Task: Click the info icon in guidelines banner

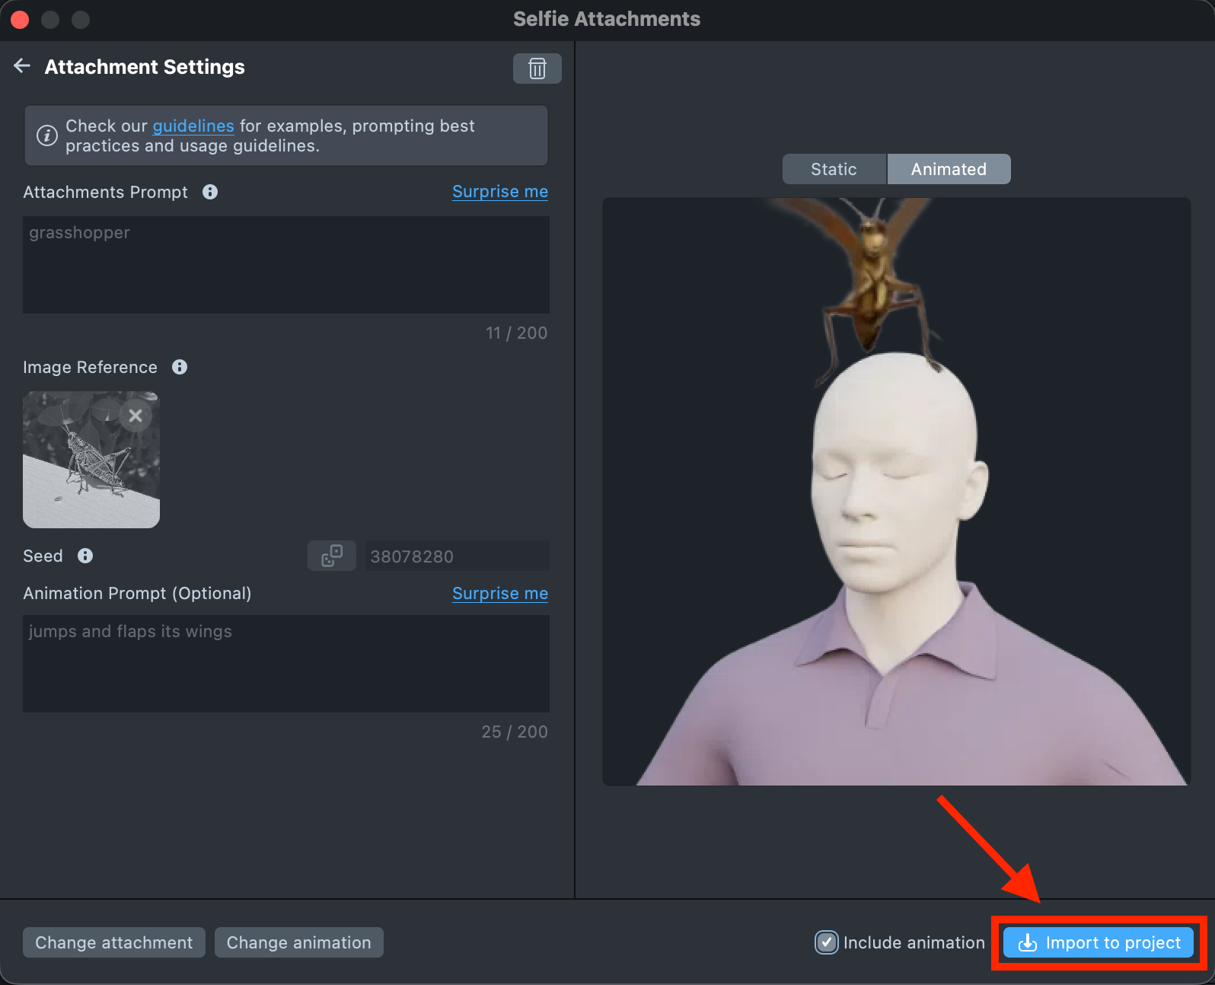Action: point(47,135)
